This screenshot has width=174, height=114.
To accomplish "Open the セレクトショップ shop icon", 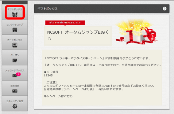I will [15, 30].
